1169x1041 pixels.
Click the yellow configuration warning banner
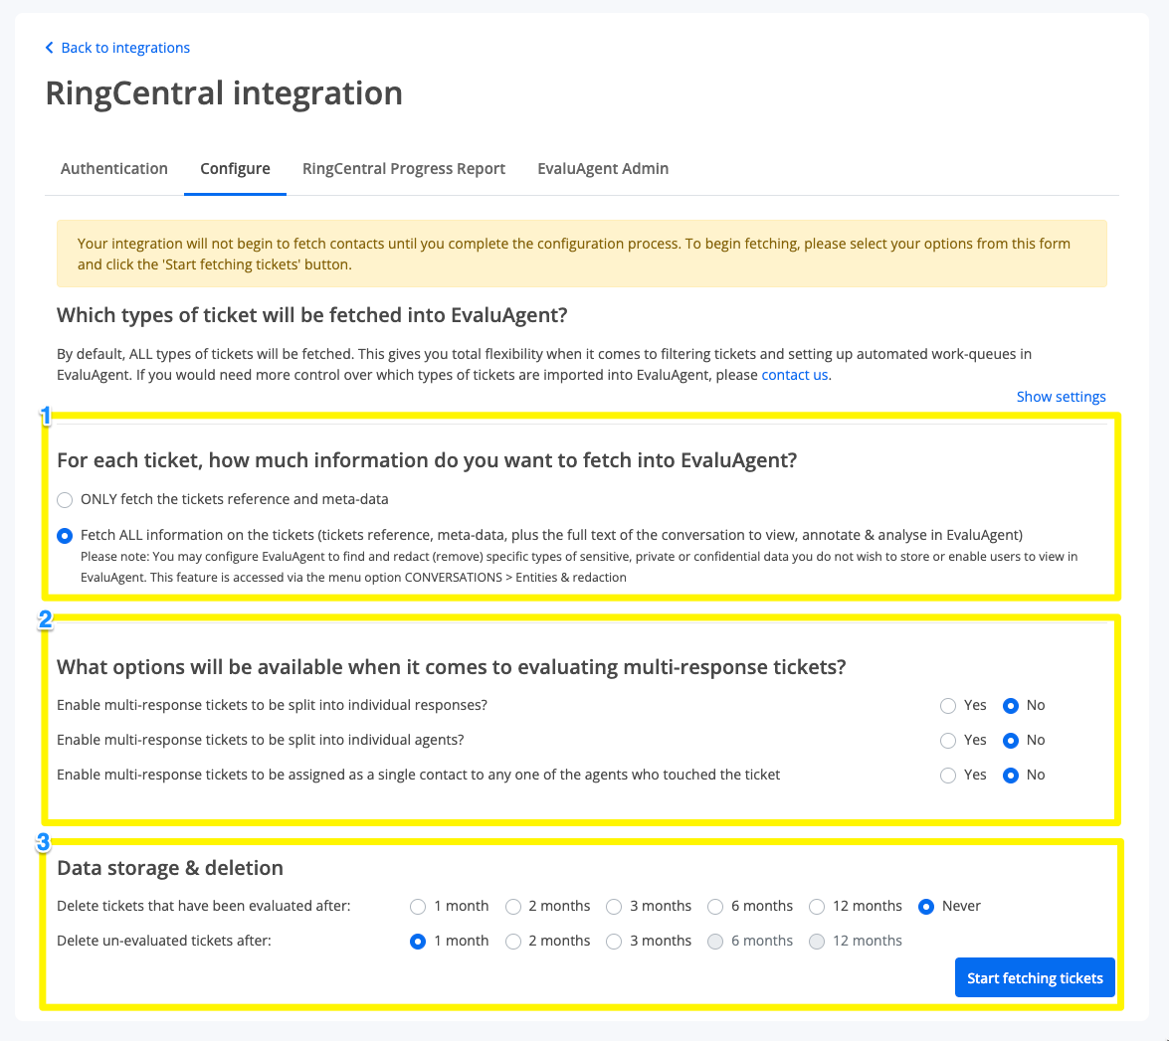point(582,254)
